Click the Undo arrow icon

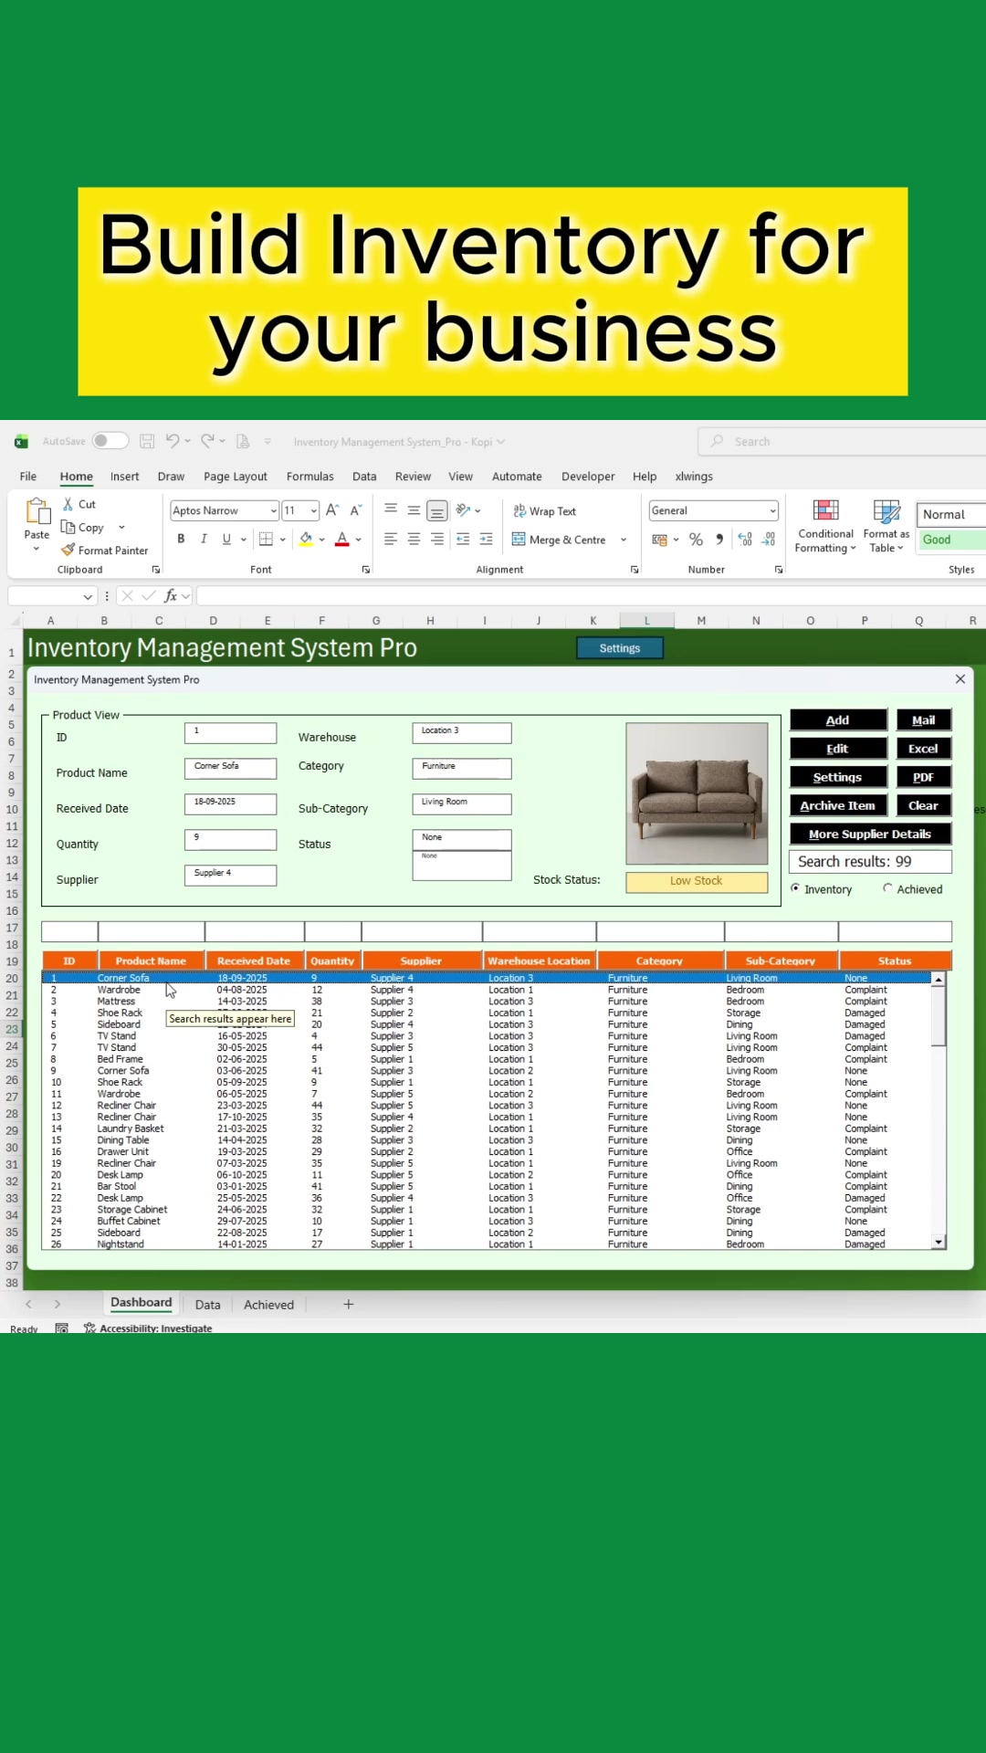coord(173,441)
